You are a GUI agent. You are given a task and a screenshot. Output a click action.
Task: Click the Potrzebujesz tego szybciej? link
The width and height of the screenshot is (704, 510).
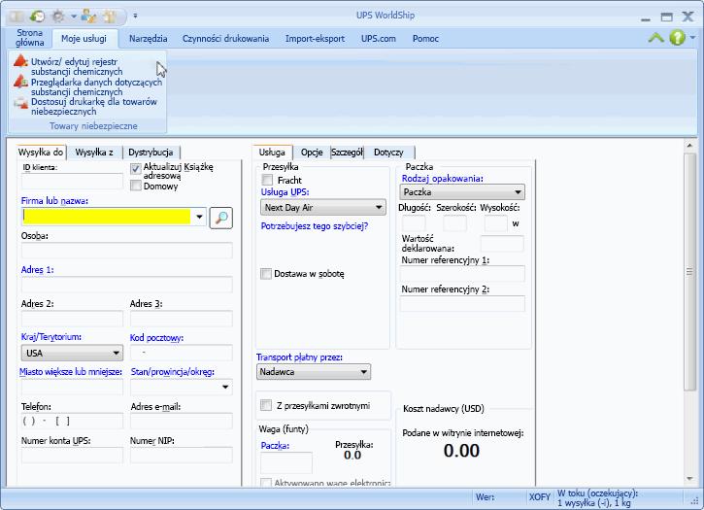[315, 226]
